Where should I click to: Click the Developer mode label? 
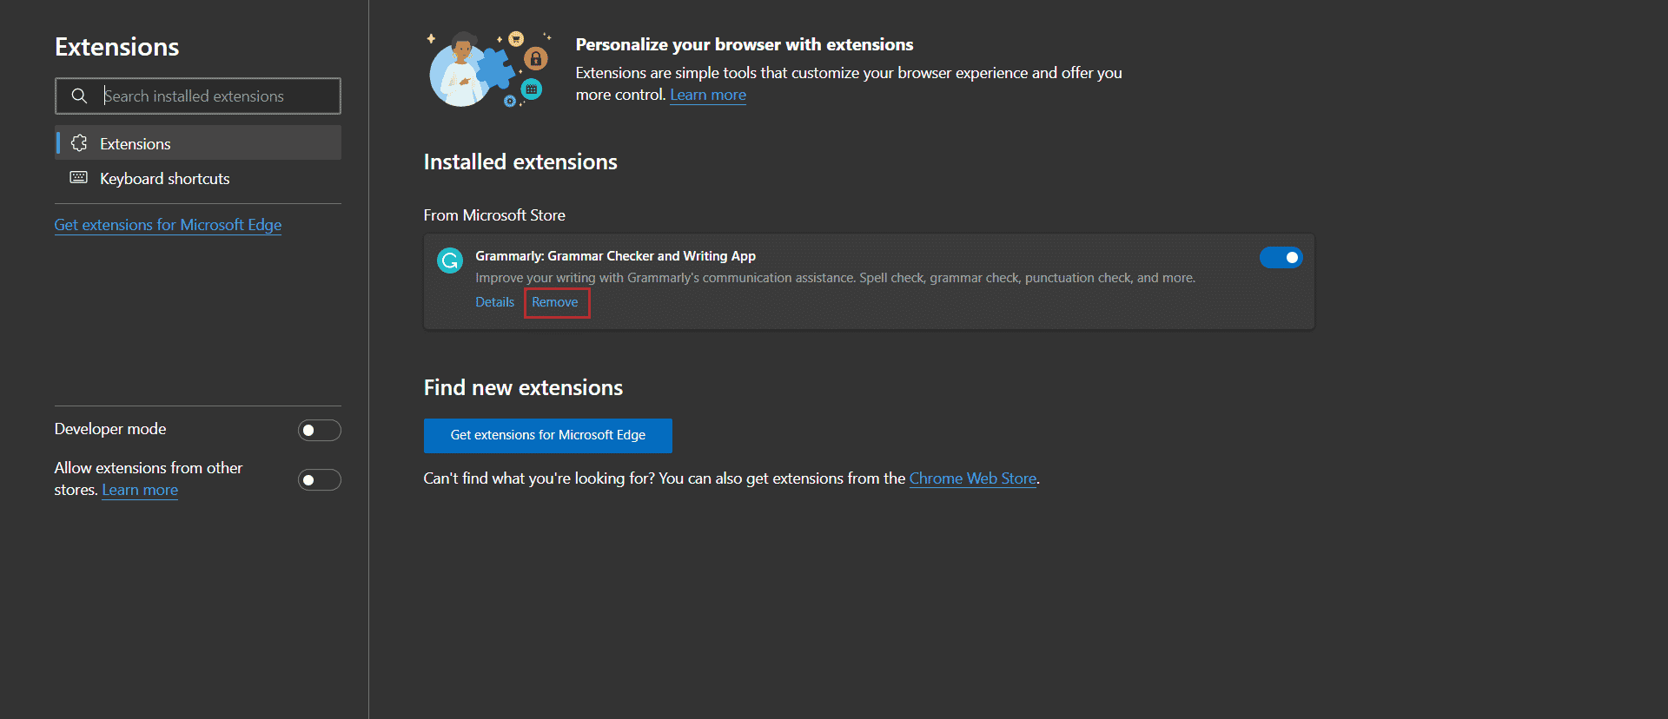click(110, 429)
